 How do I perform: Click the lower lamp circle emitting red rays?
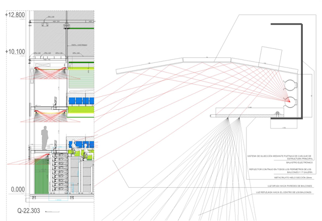(x=291, y=102)
